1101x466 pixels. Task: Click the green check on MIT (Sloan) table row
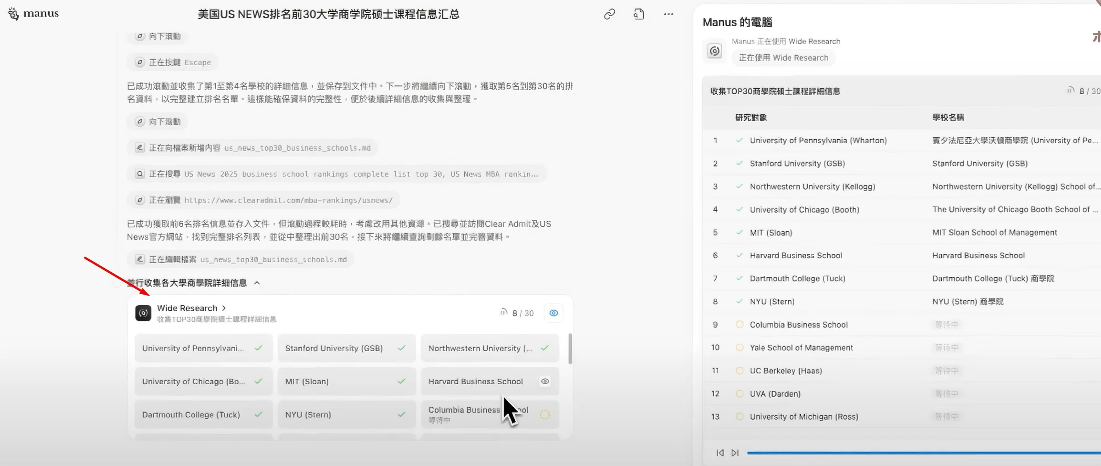coord(739,232)
